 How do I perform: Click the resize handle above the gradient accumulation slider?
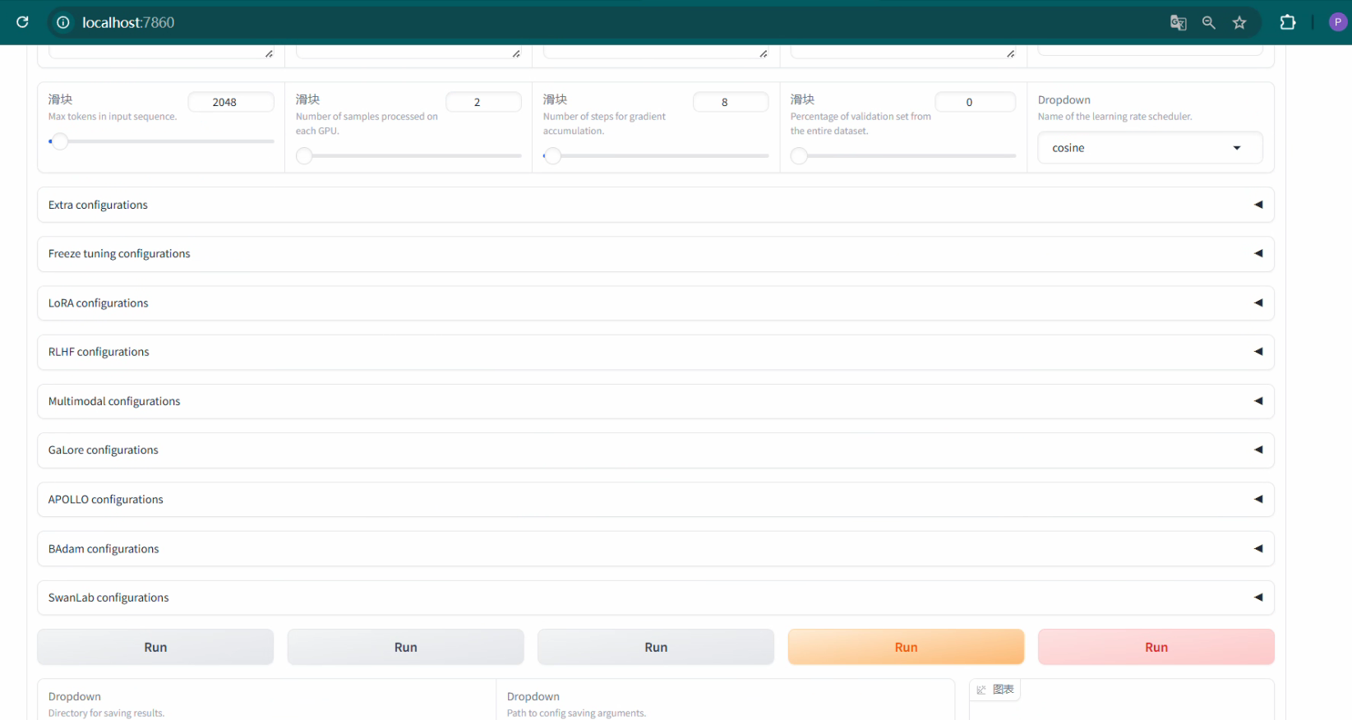[764, 53]
